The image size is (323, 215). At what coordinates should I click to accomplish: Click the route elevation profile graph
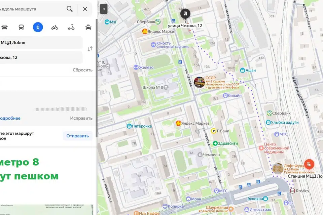click(x=61, y=109)
